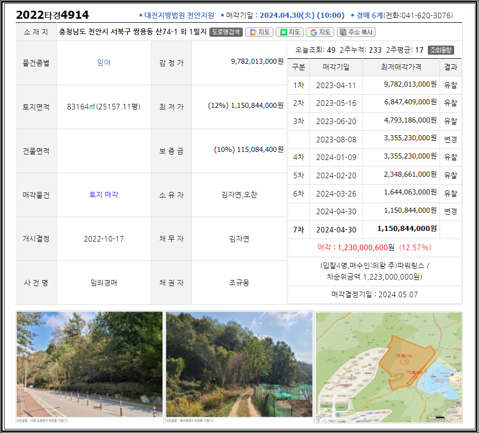Viewport: 479px width, 433px height.
Task: Open the Google map (G 지도) button
Action: click(320, 32)
